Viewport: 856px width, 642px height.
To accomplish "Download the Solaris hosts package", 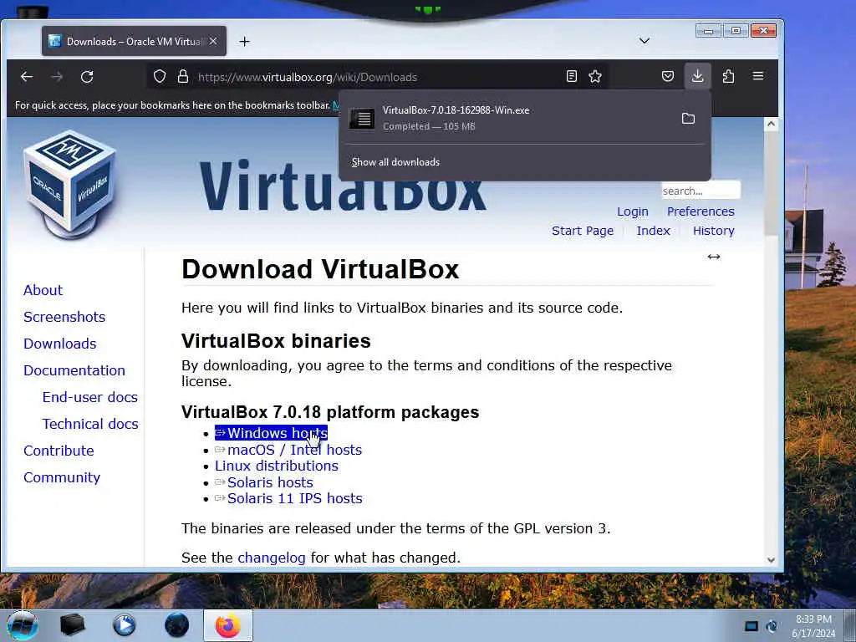I will 264,482.
